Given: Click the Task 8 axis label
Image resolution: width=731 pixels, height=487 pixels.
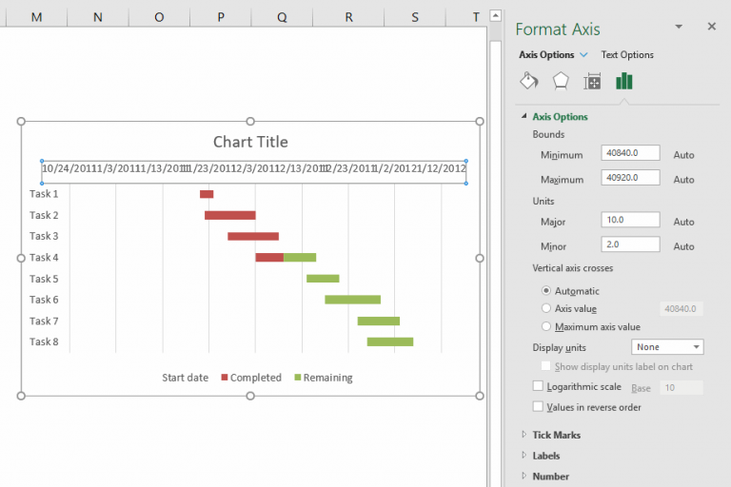Looking at the screenshot, I should coord(44,341).
